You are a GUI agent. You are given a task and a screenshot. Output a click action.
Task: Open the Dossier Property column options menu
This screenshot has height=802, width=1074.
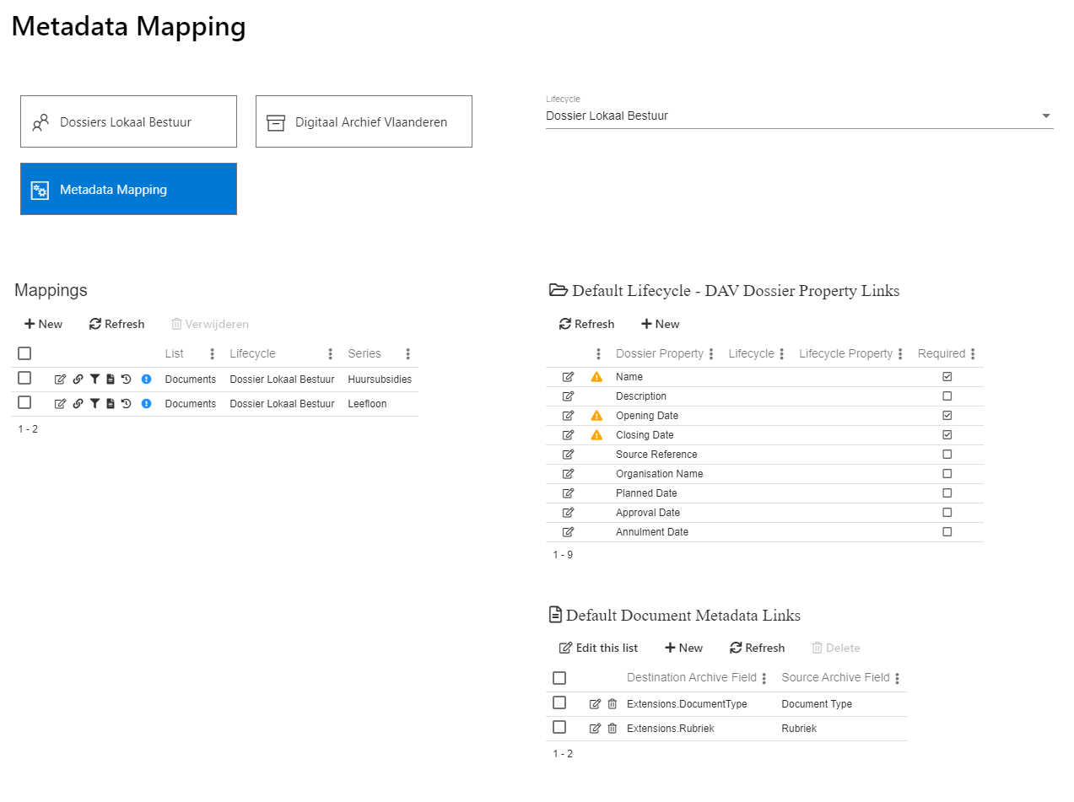tap(711, 353)
